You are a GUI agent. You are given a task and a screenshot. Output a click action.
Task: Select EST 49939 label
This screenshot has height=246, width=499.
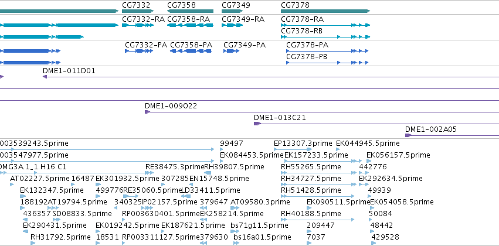tap(379, 191)
